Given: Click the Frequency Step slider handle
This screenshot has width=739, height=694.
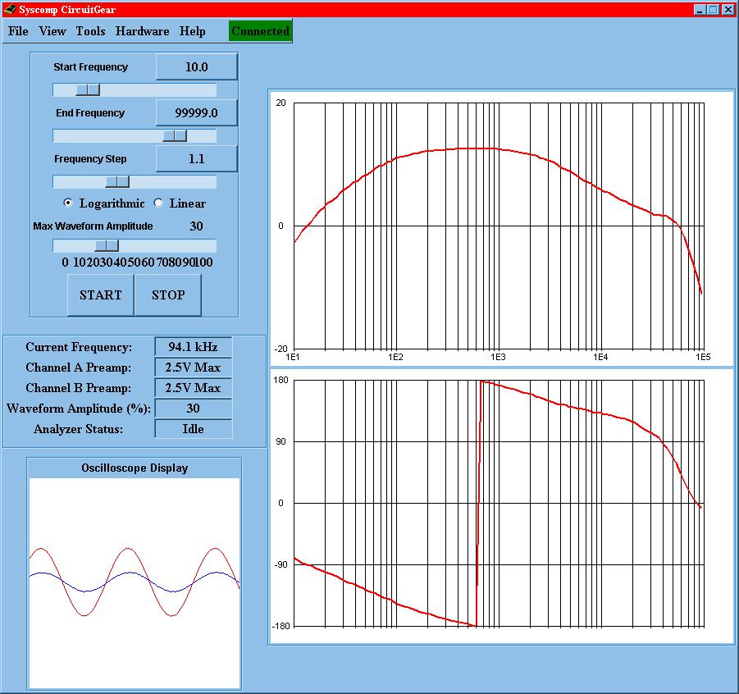Looking at the screenshot, I should pos(117,181).
